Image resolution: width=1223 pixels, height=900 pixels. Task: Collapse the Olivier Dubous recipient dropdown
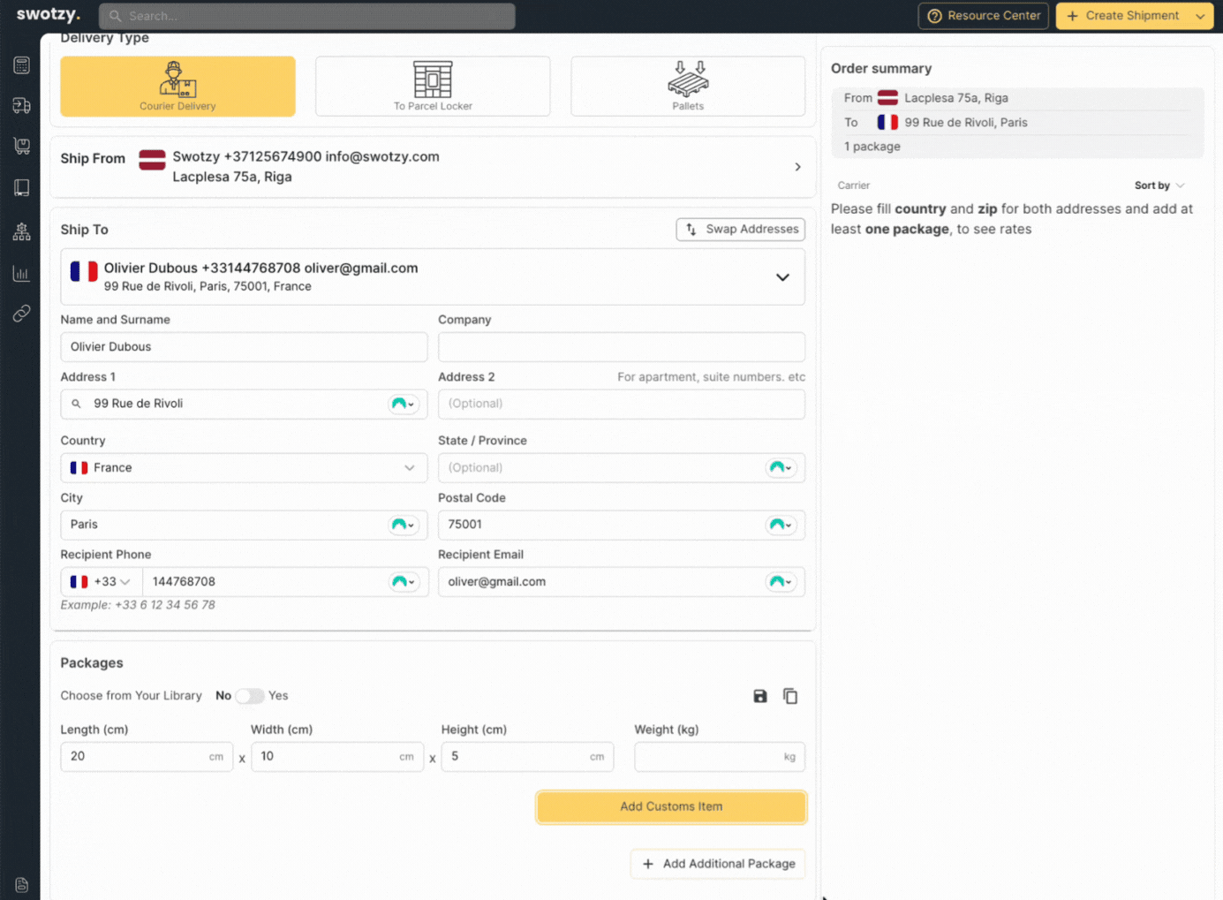(782, 276)
